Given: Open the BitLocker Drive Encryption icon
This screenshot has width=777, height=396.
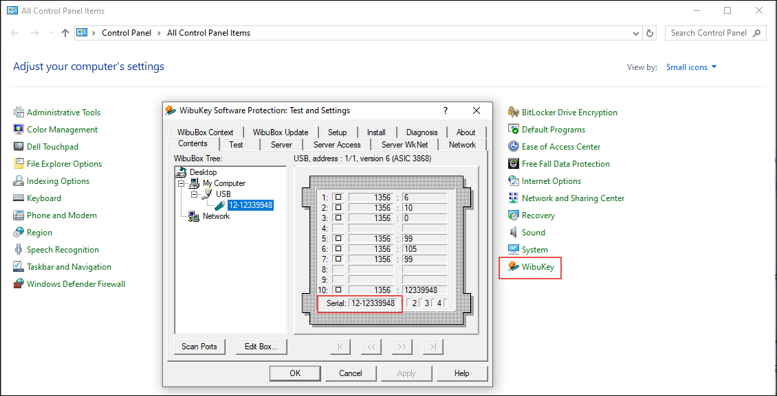Looking at the screenshot, I should (514, 113).
